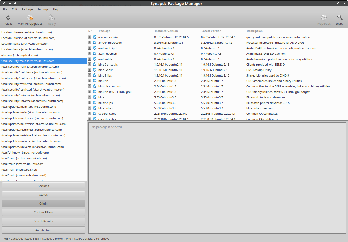Open the Search tool in the toolbar

coord(340,18)
